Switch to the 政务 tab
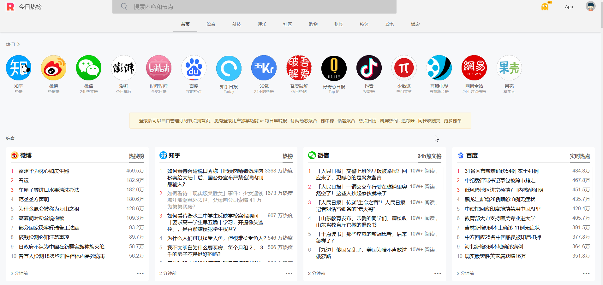 click(390, 24)
